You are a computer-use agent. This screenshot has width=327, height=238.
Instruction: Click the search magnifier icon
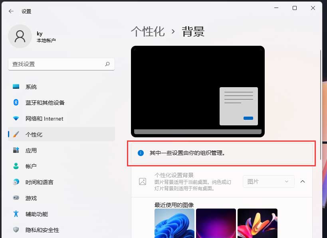(x=107, y=64)
